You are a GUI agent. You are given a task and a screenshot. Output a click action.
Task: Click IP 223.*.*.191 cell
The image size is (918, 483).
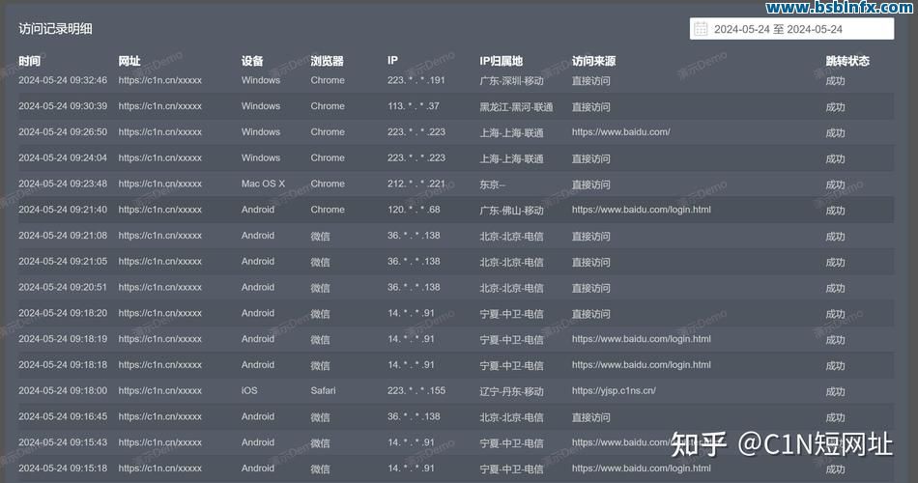[x=416, y=80]
